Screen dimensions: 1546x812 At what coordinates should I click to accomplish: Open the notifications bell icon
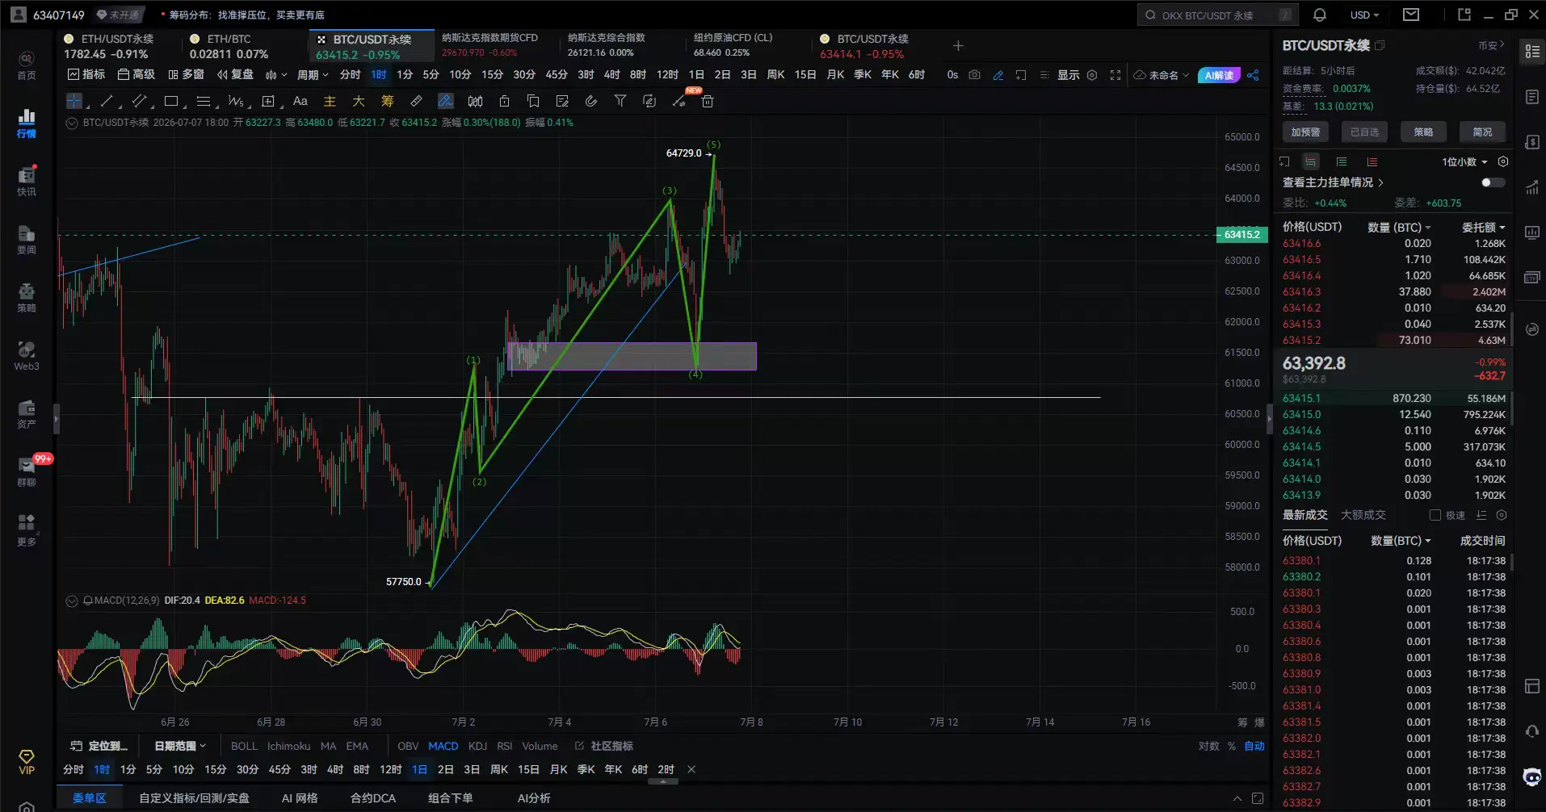(1320, 15)
